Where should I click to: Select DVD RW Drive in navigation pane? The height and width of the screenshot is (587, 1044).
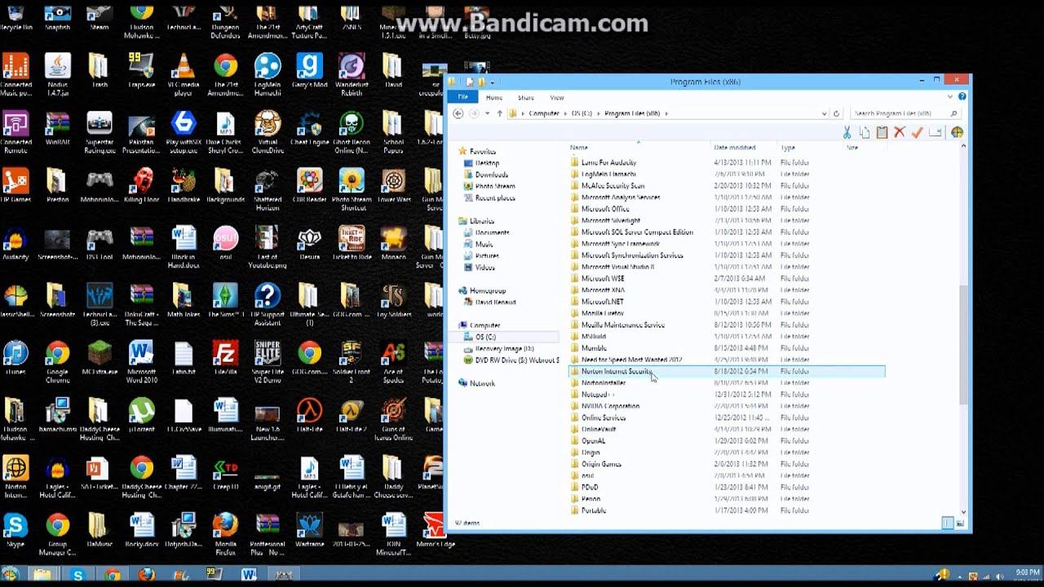(511, 360)
